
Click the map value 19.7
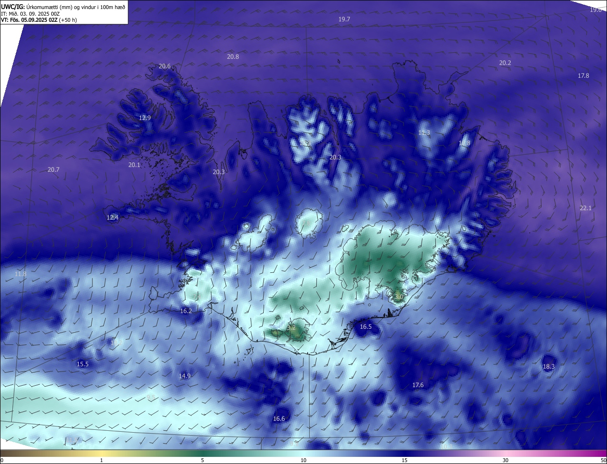pyautogui.click(x=344, y=19)
